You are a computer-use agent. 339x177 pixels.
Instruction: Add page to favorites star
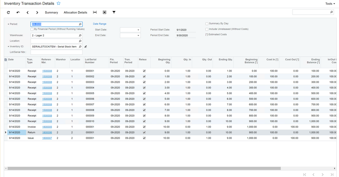tap(58, 3)
